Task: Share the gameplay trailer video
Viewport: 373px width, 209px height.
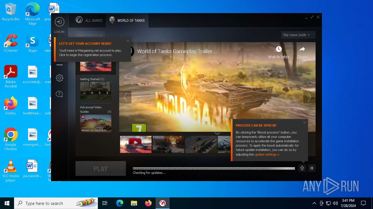Action: (x=302, y=53)
